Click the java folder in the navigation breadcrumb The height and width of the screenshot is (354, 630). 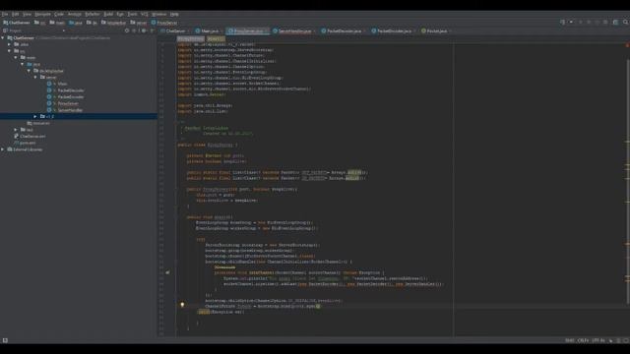pyautogui.click(x=76, y=23)
